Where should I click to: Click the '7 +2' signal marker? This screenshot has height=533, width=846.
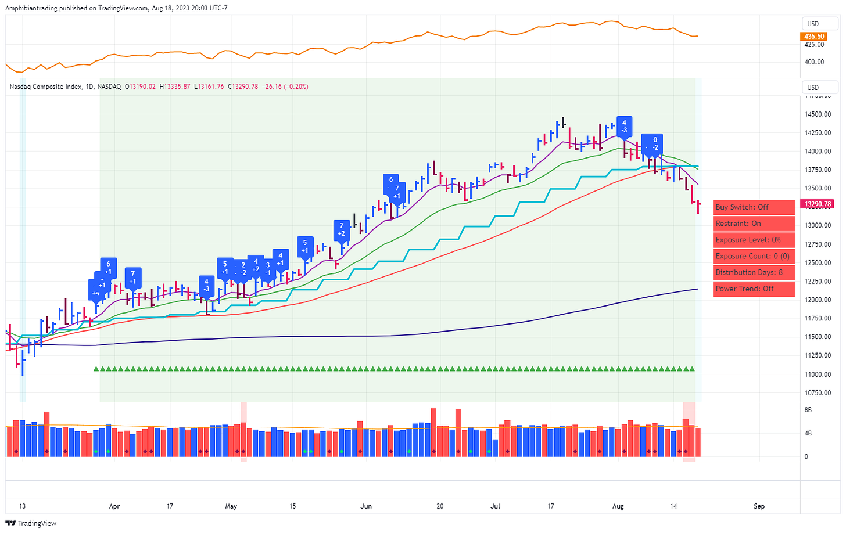point(342,230)
